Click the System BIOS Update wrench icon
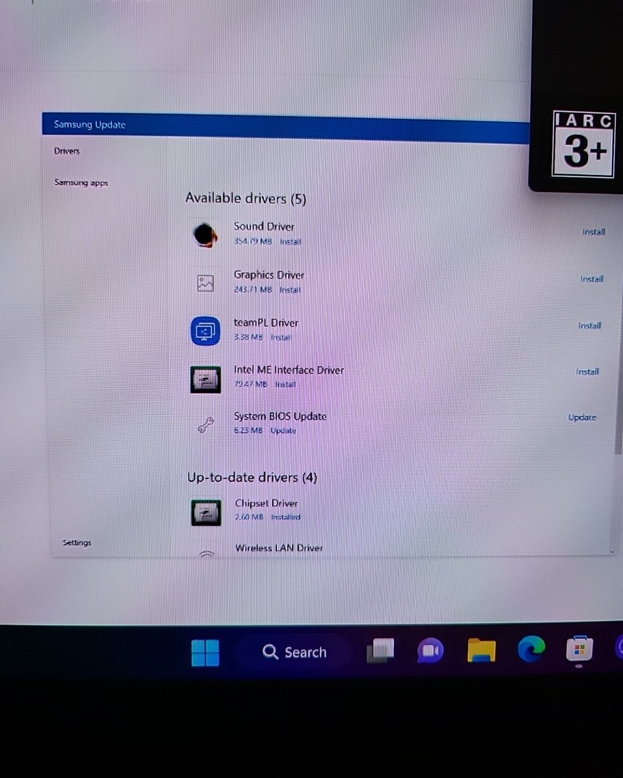Image resolution: width=623 pixels, height=778 pixels. [x=205, y=425]
